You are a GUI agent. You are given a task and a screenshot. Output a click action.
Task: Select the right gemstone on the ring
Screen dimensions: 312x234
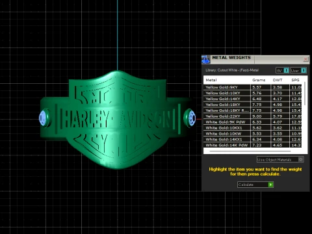point(192,118)
